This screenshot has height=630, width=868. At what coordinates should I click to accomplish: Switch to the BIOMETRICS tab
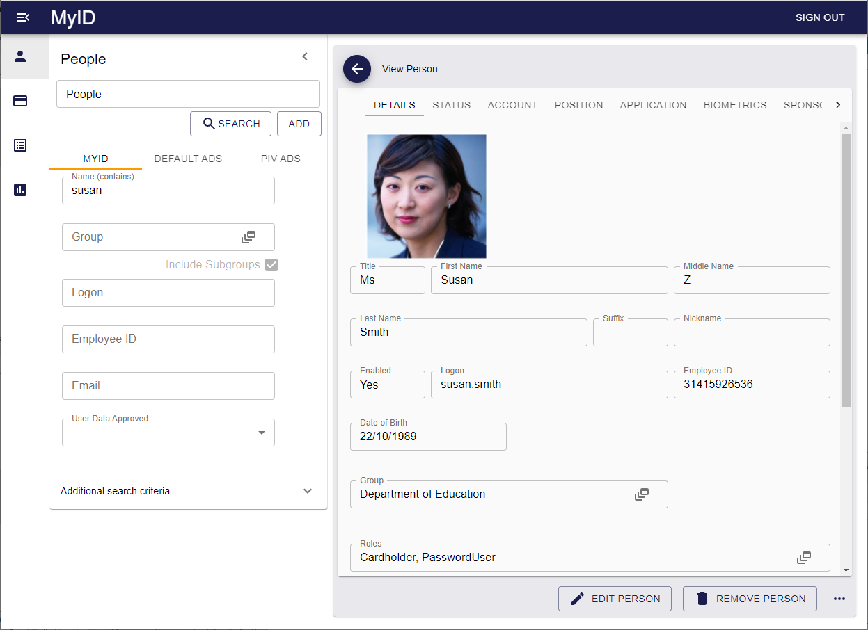pyautogui.click(x=735, y=105)
